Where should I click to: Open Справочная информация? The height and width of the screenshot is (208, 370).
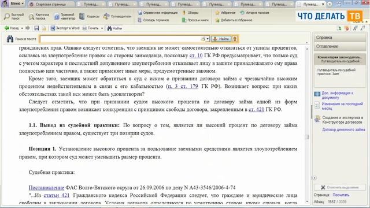[x=158, y=13]
